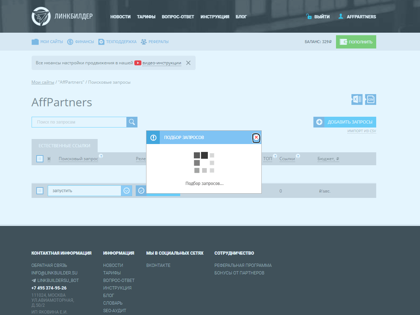Click help icon next to Поисковый запрос
420x315 pixels.
[x=101, y=156]
